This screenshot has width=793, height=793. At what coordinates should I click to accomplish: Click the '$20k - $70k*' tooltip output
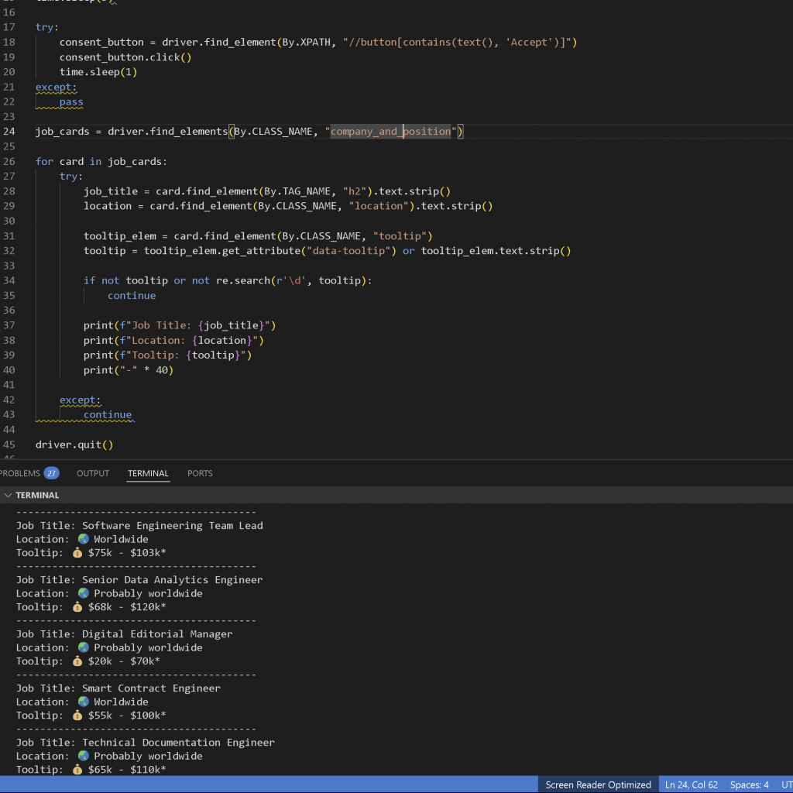tap(124, 661)
